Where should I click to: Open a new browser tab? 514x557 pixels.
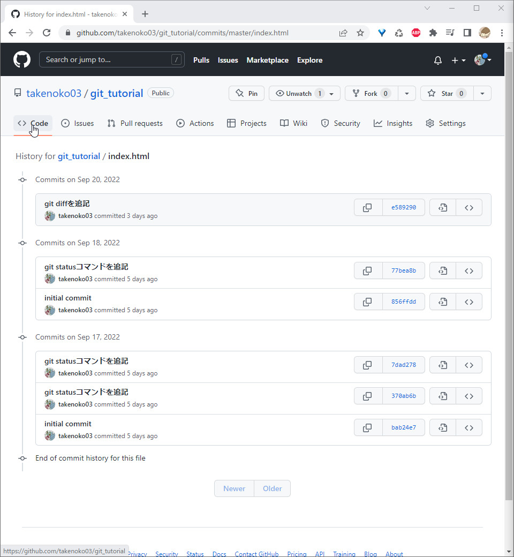pyautogui.click(x=145, y=14)
